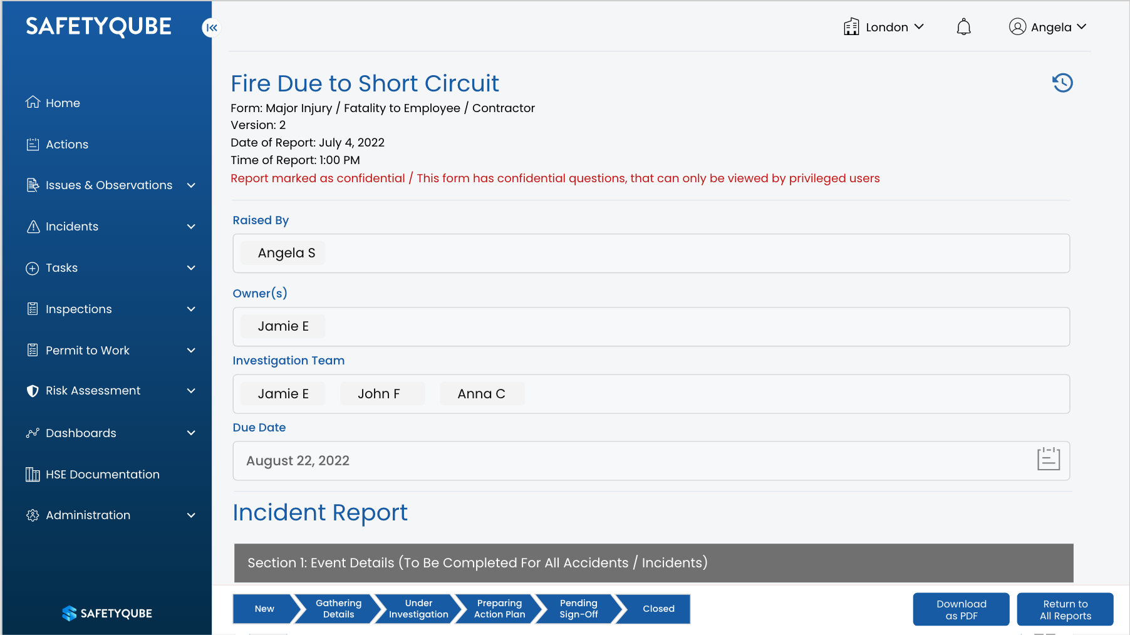Viewport: 1130px width, 635px height.
Task: Click the Administration gear icon
Action: click(33, 515)
